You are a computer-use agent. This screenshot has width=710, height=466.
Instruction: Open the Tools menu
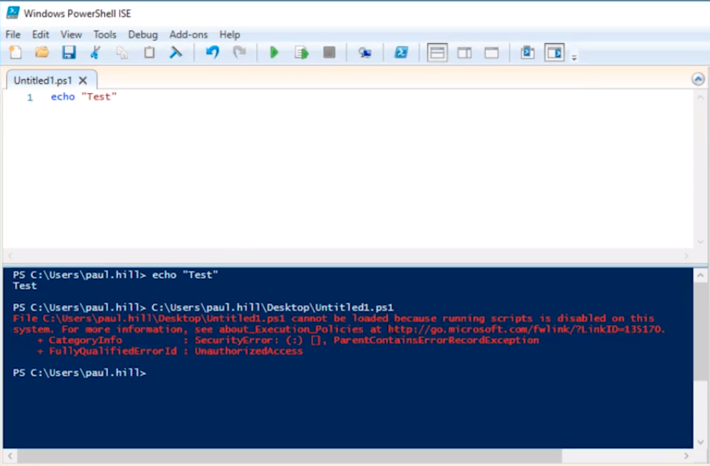click(x=104, y=34)
